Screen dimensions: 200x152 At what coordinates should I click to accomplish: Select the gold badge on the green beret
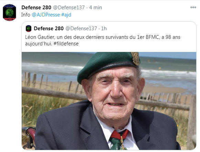pos(136,59)
